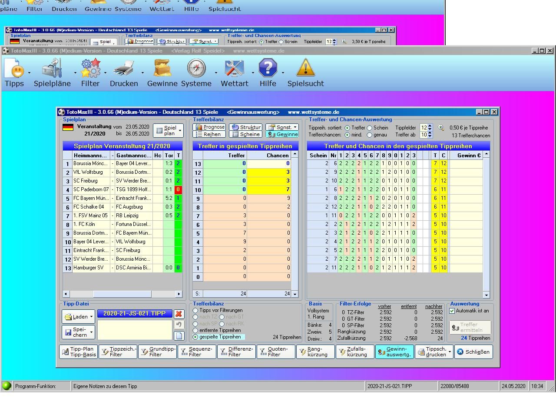Open the Drucken printer toolbar icon
Viewport: 556px width, 398px height.
pos(124,68)
